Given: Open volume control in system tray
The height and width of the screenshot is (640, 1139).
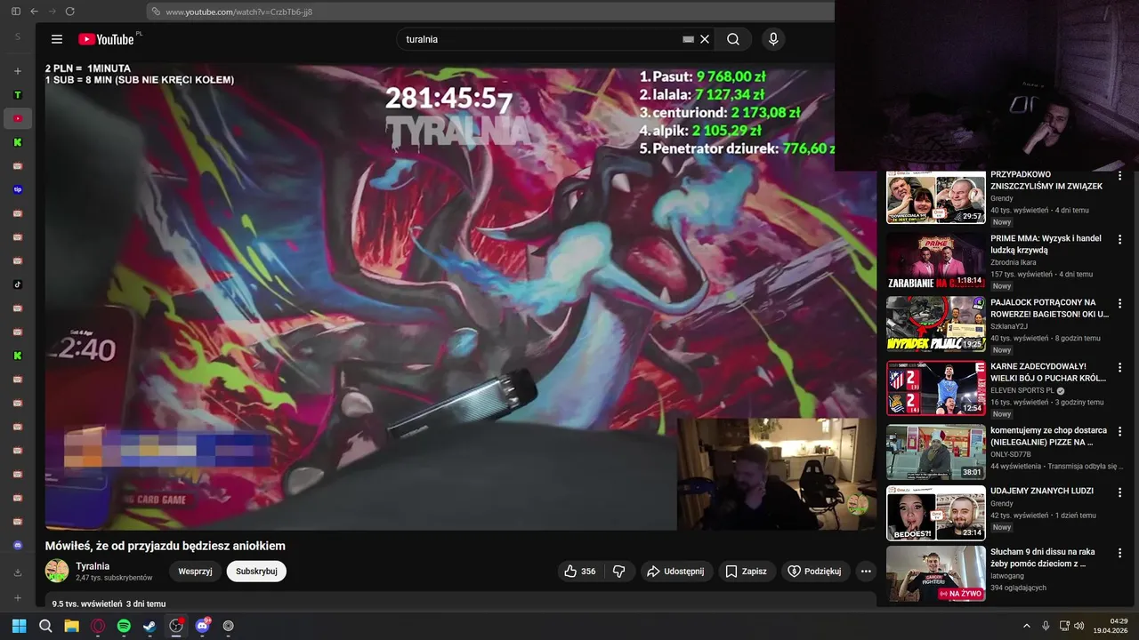Looking at the screenshot, I should tap(1078, 626).
